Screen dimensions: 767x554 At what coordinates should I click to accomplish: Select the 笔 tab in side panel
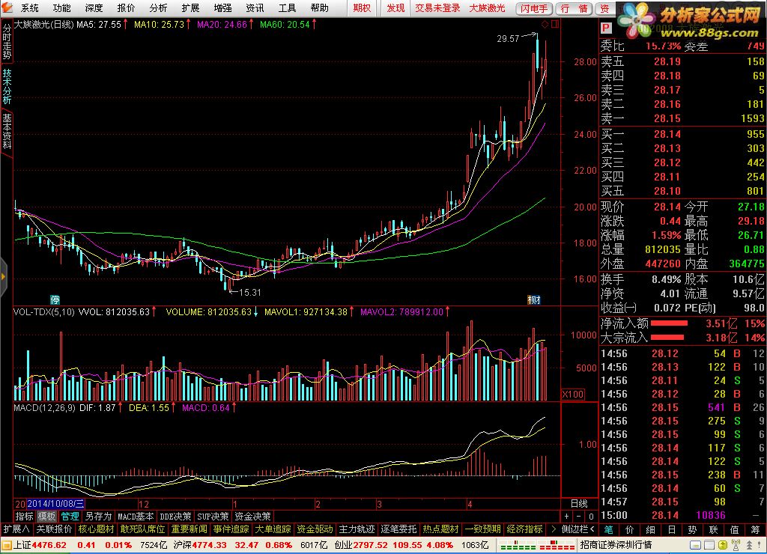point(609,529)
